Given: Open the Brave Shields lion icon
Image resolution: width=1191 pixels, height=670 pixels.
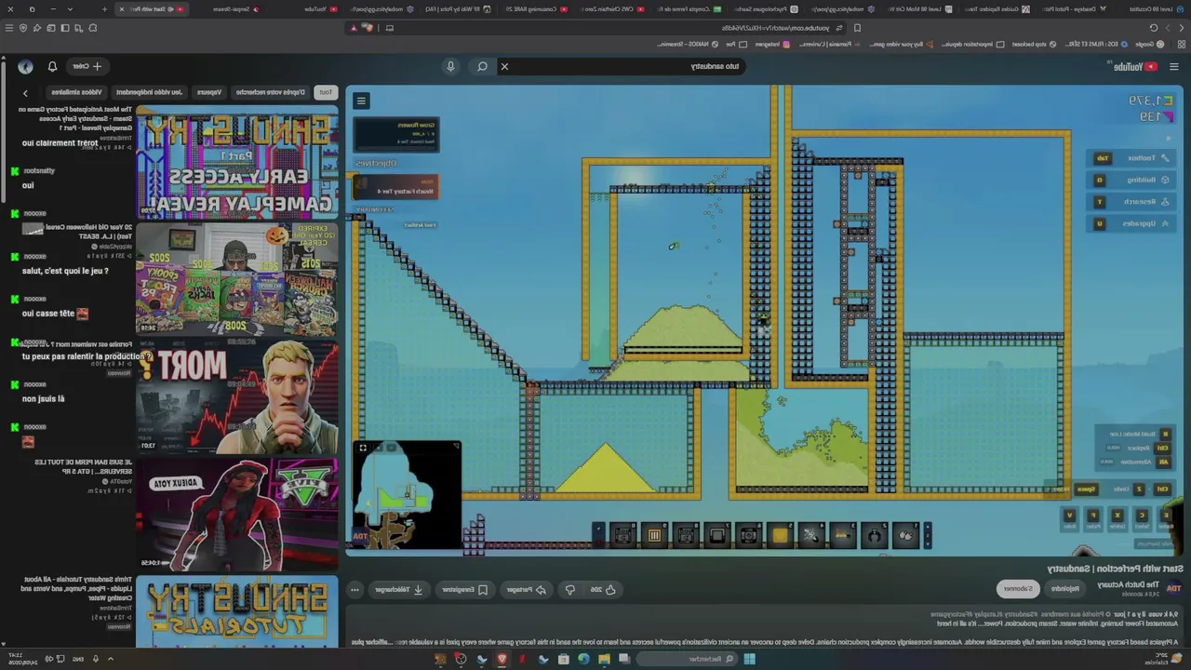Looking at the screenshot, I should click(368, 28).
